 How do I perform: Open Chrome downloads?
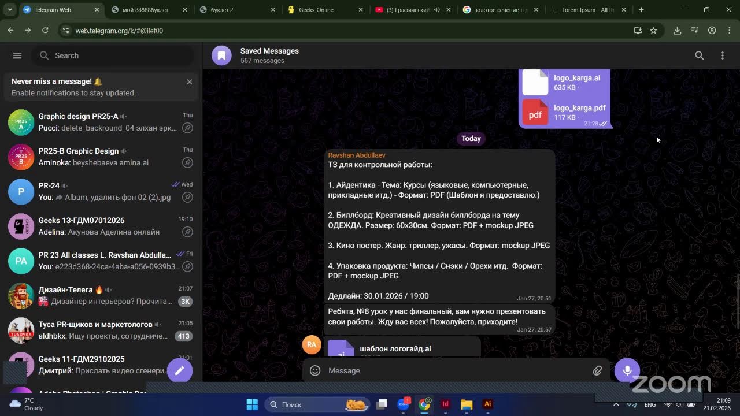click(x=677, y=31)
